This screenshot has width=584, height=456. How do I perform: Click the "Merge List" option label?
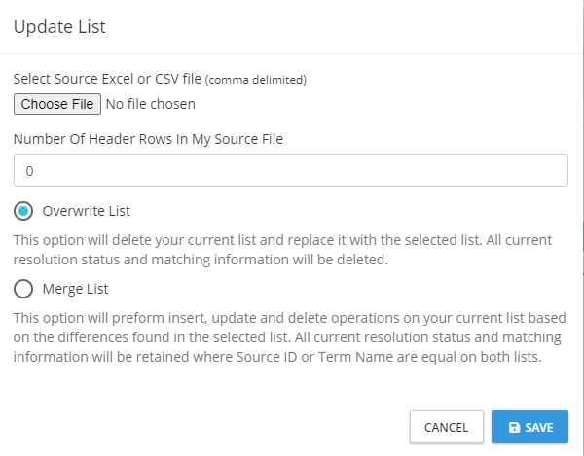76,289
